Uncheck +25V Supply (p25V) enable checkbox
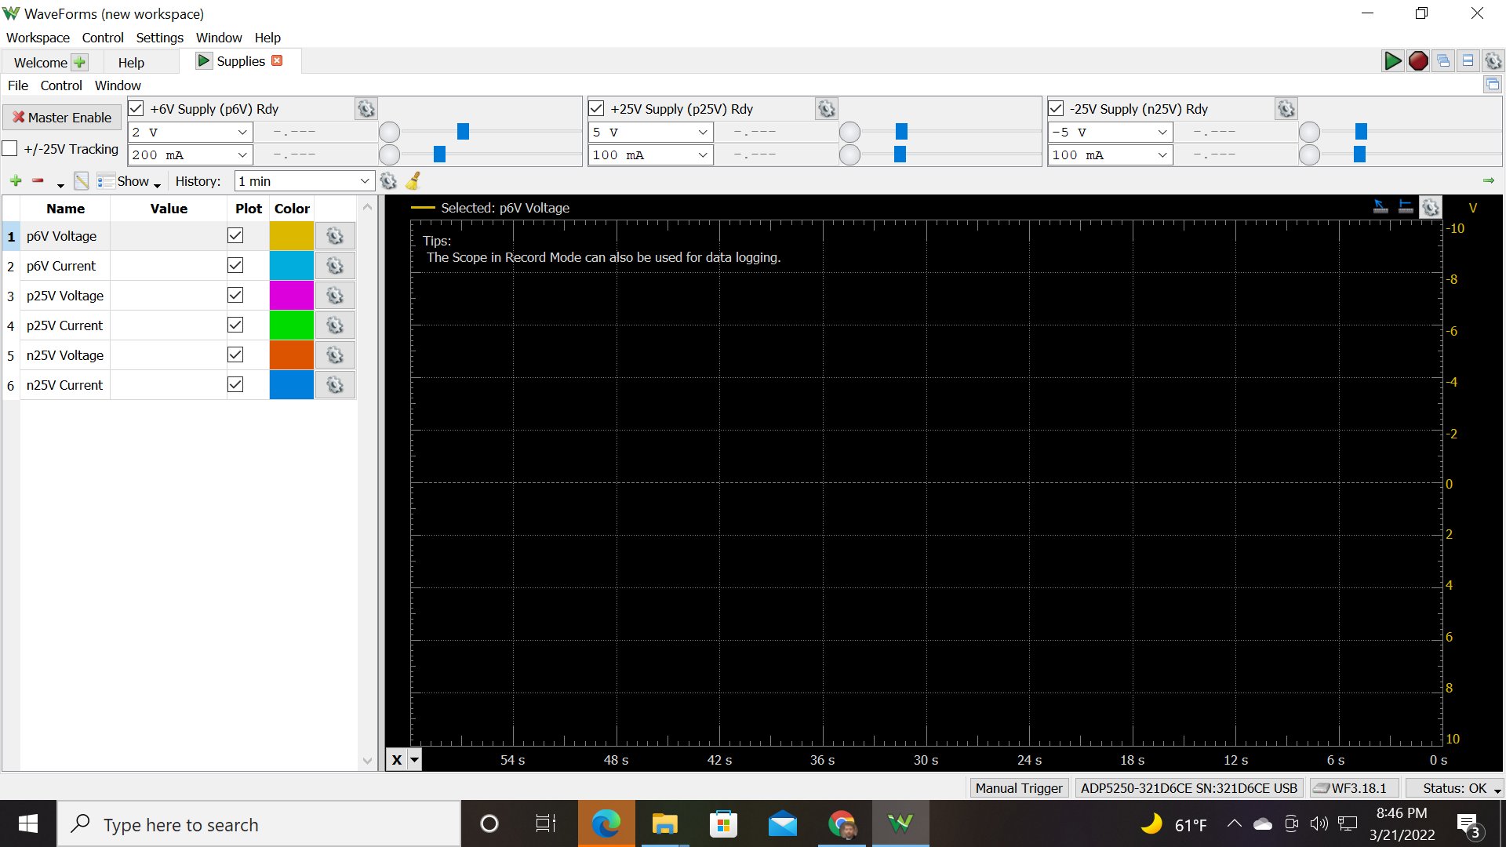Screen dimensions: 1506x847 tap(596, 109)
